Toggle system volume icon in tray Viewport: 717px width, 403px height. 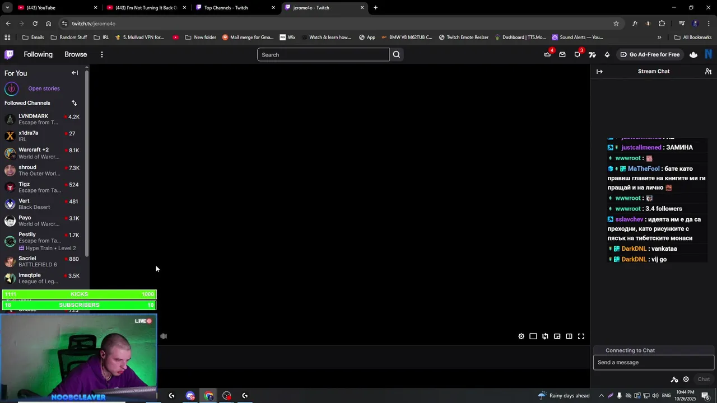(x=655, y=396)
